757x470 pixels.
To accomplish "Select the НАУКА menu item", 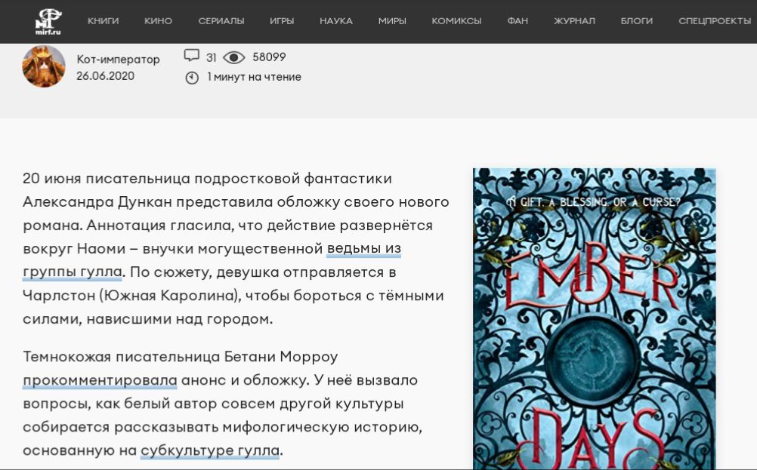I will point(336,20).
